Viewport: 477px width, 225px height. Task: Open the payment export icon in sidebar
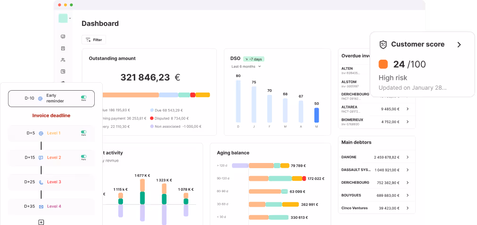[x=63, y=71]
